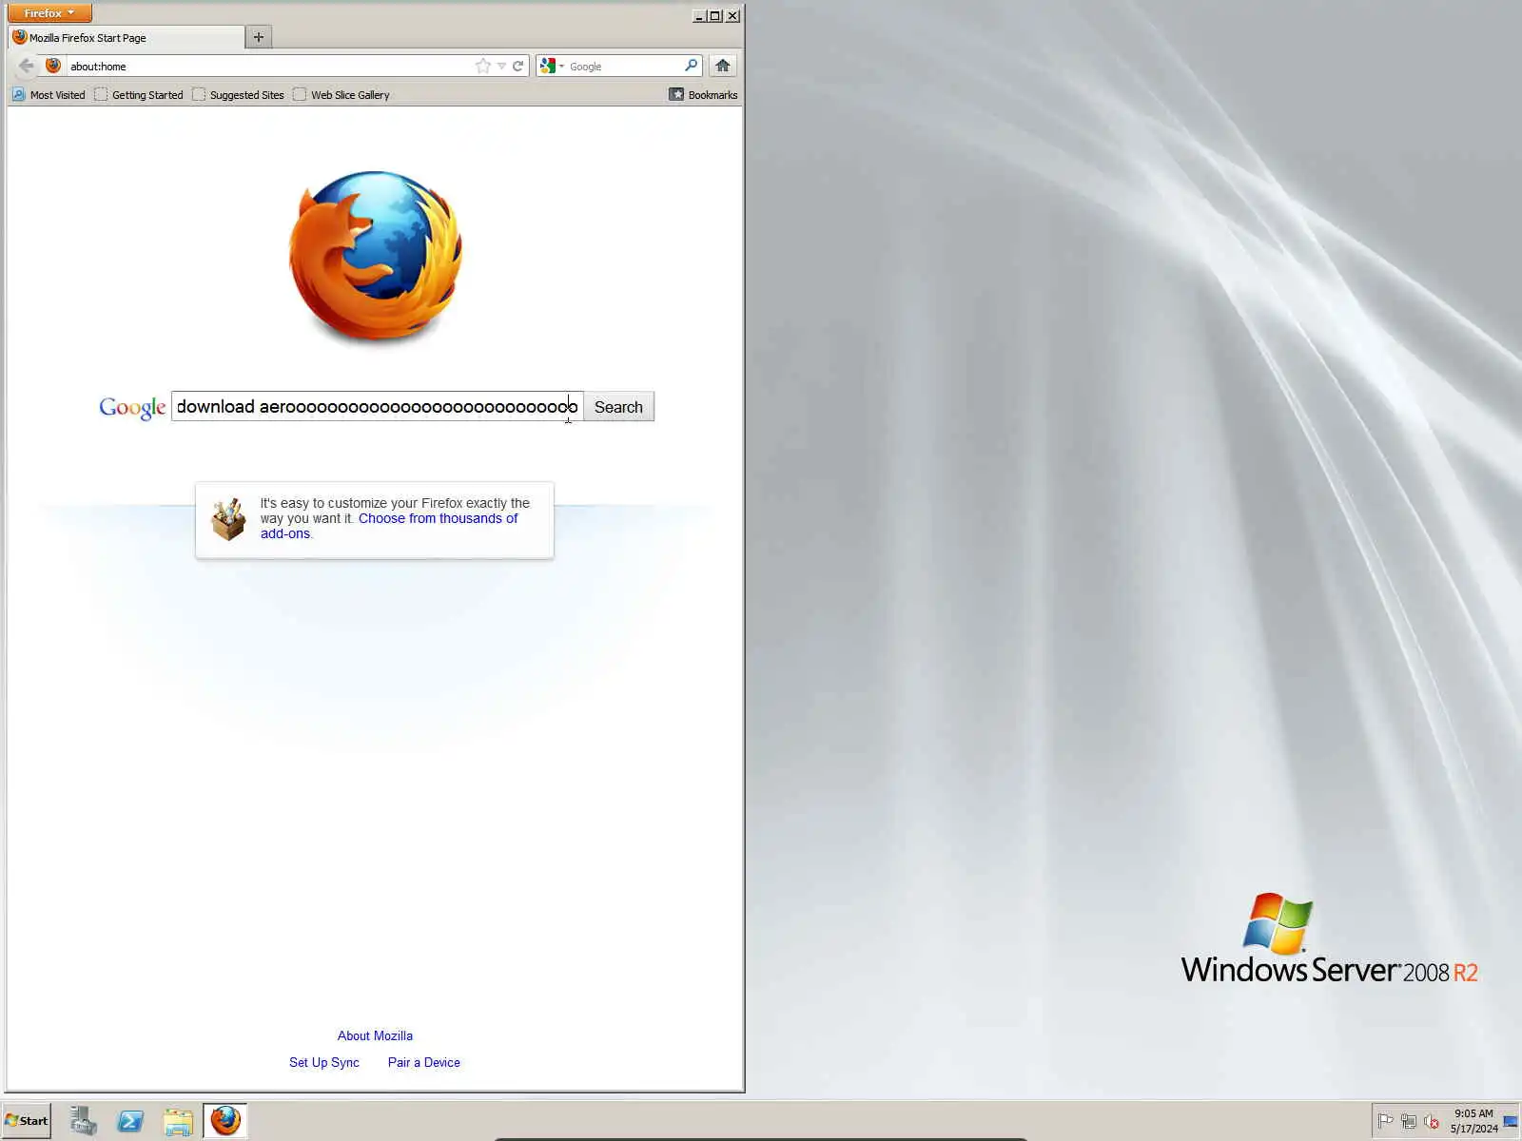Viewport: 1522px width, 1141px height.
Task: Open Windows Explorer from the taskbar
Action: [178, 1121]
